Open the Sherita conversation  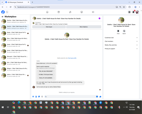point(15,21)
